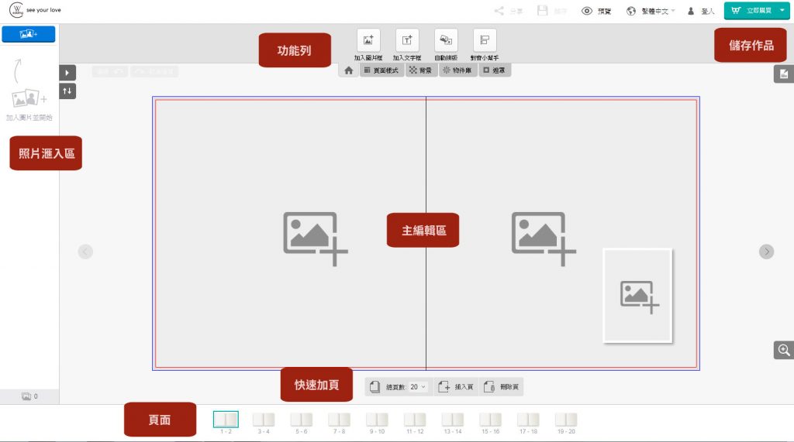
Task: Click the zoom magnifier icon at right
Action: tap(783, 350)
